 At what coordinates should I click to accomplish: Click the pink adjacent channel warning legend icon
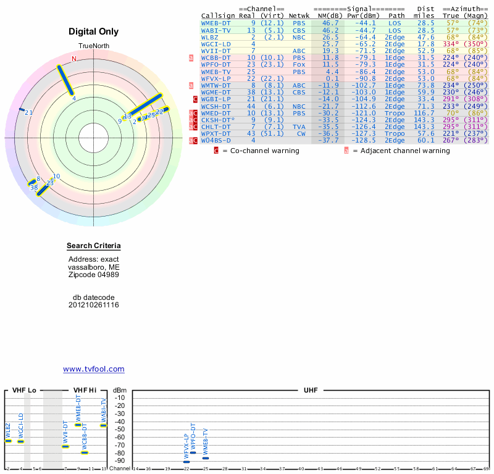click(x=346, y=151)
